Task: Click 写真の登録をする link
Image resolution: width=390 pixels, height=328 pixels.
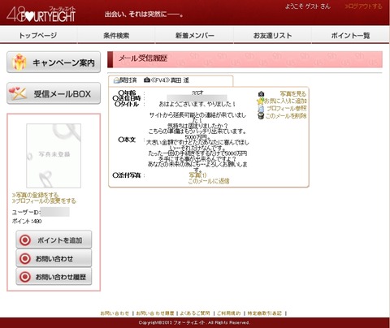Action: click(x=35, y=195)
